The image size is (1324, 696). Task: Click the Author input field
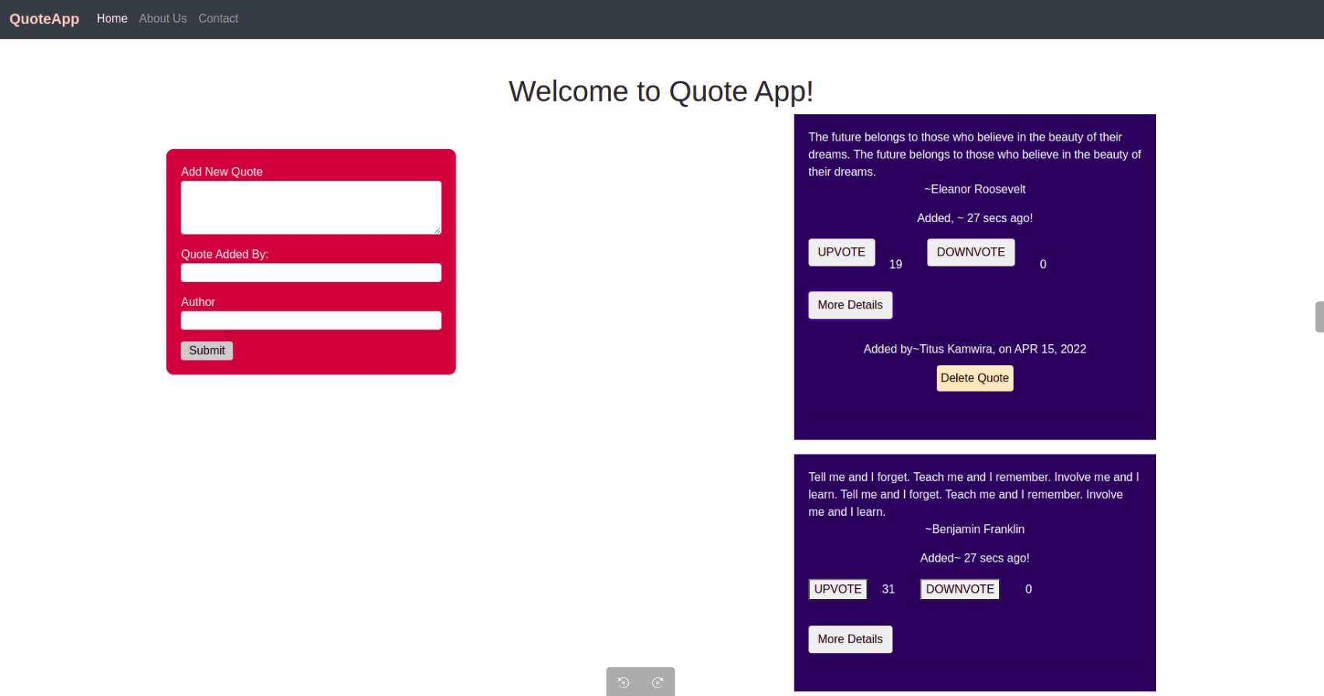[311, 321]
